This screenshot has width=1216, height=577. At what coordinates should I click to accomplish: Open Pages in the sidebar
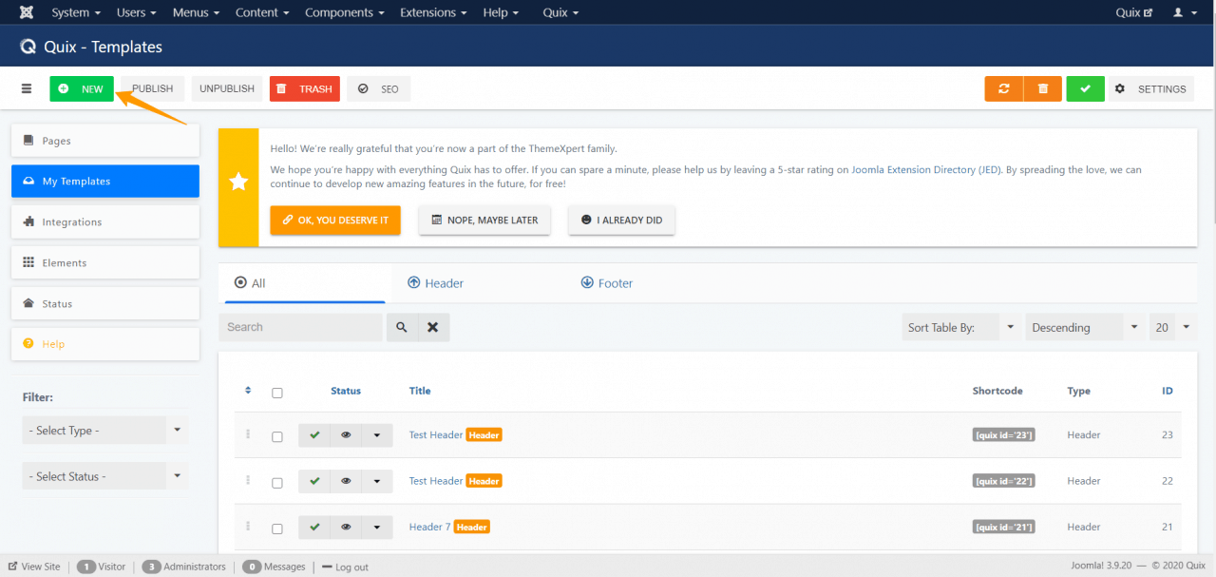105,141
